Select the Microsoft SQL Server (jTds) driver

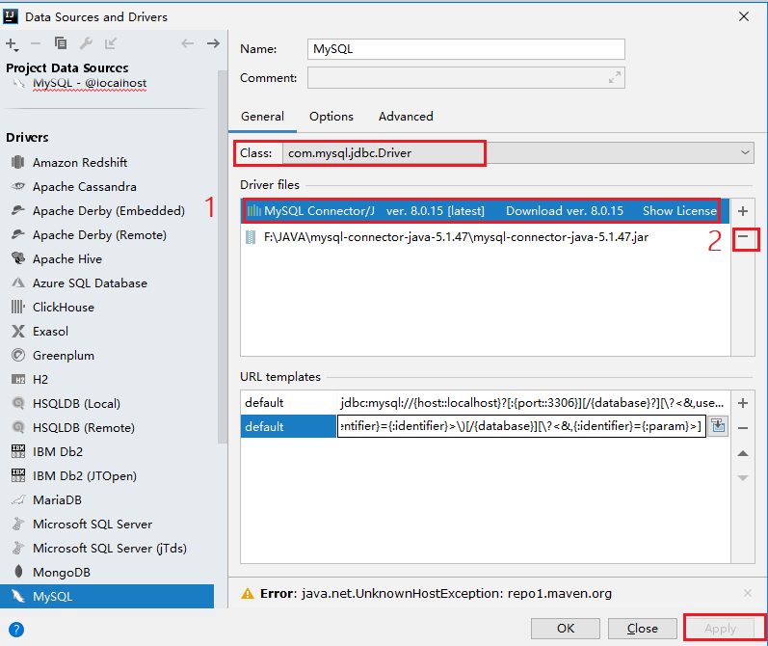(109, 548)
